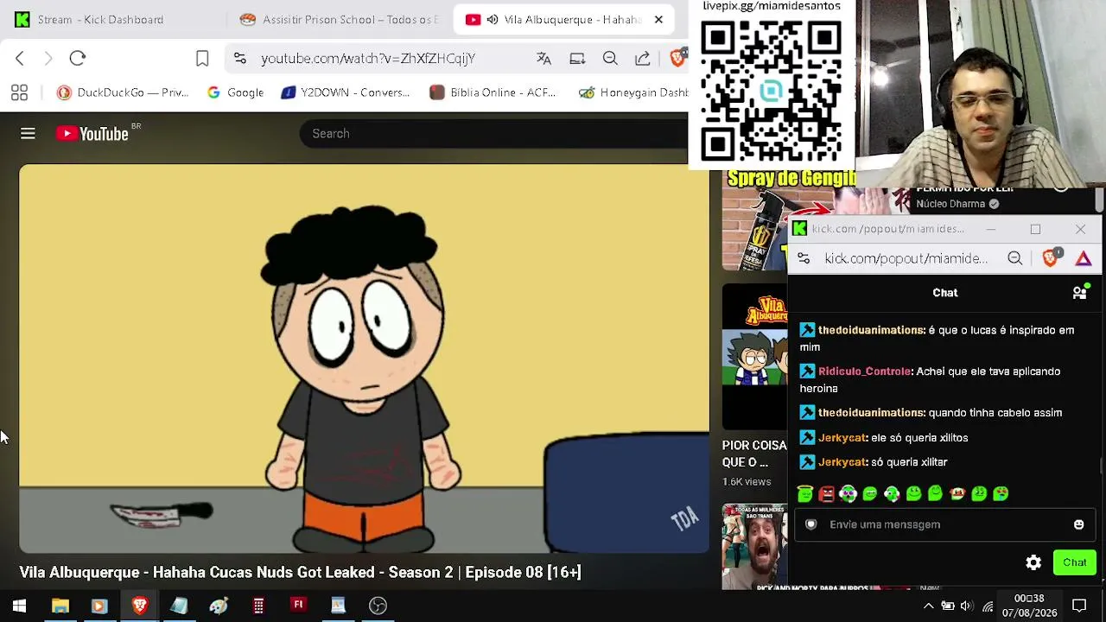Viewport: 1106px width, 622px height.
Task: Switch to the Stream - Kick Dashboard tab
Action: (112, 19)
